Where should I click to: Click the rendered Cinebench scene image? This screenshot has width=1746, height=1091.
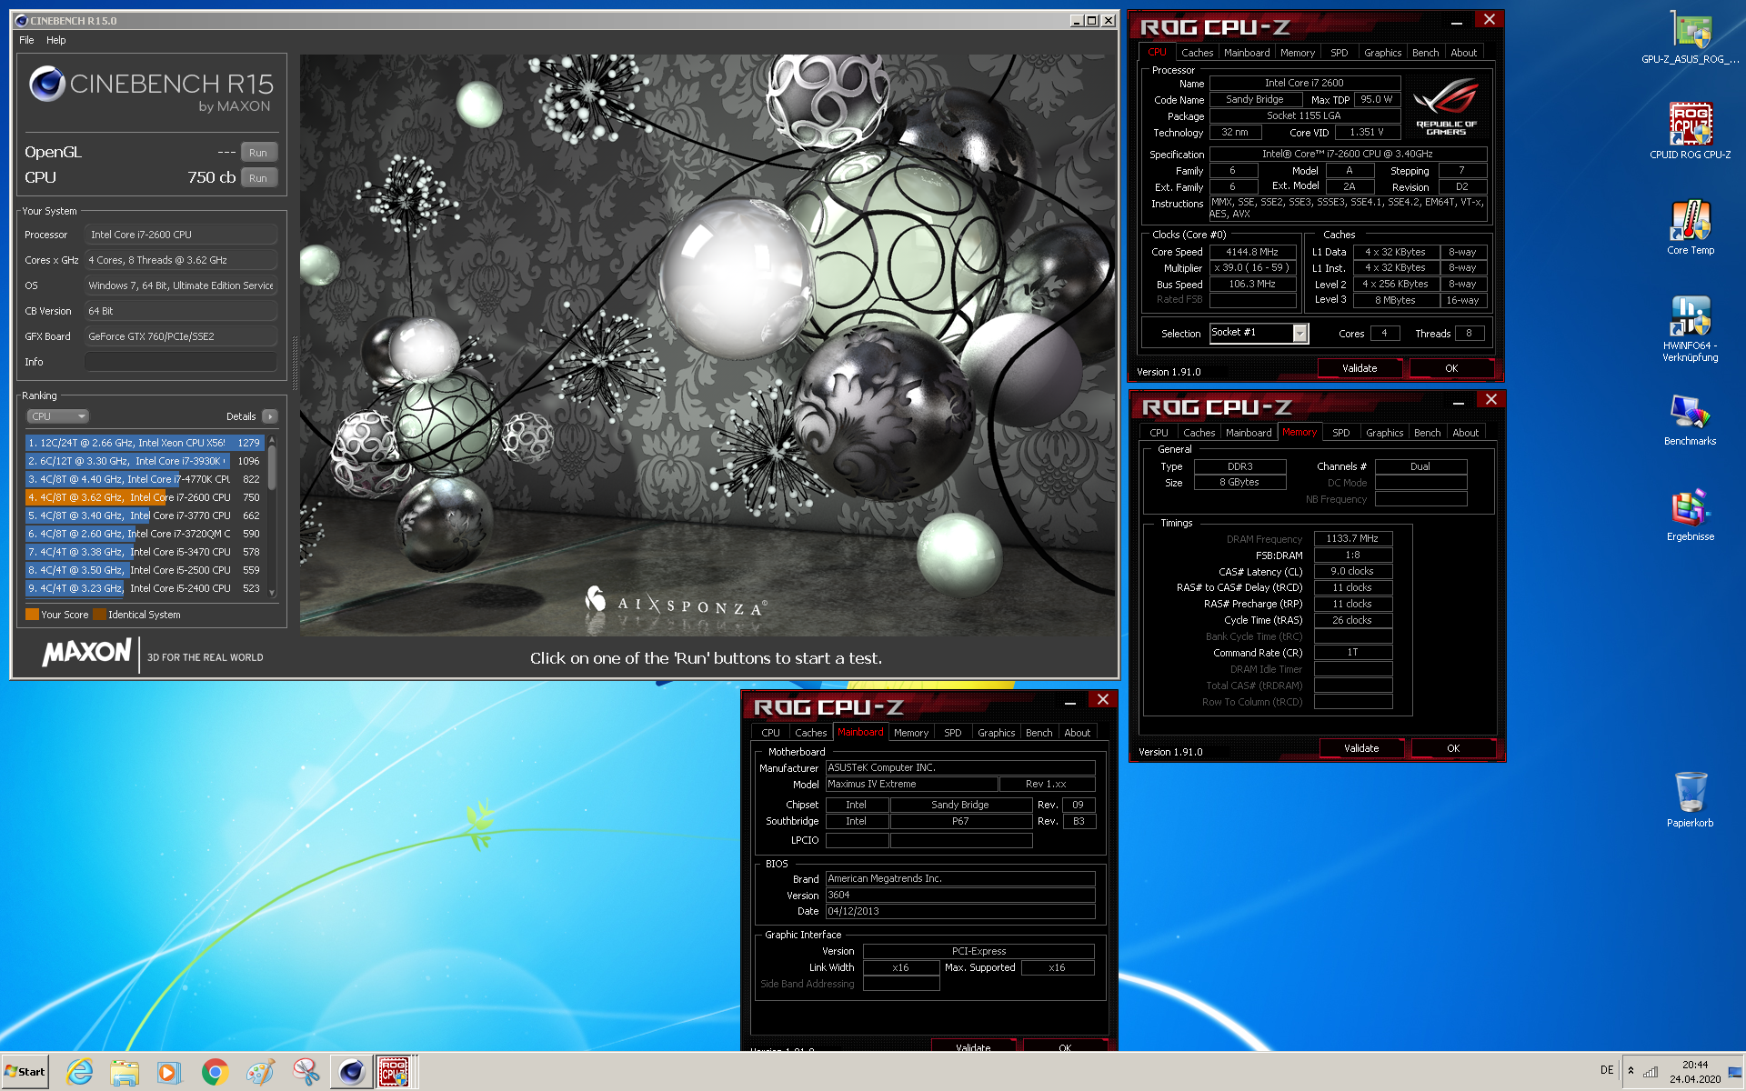pyautogui.click(x=707, y=345)
